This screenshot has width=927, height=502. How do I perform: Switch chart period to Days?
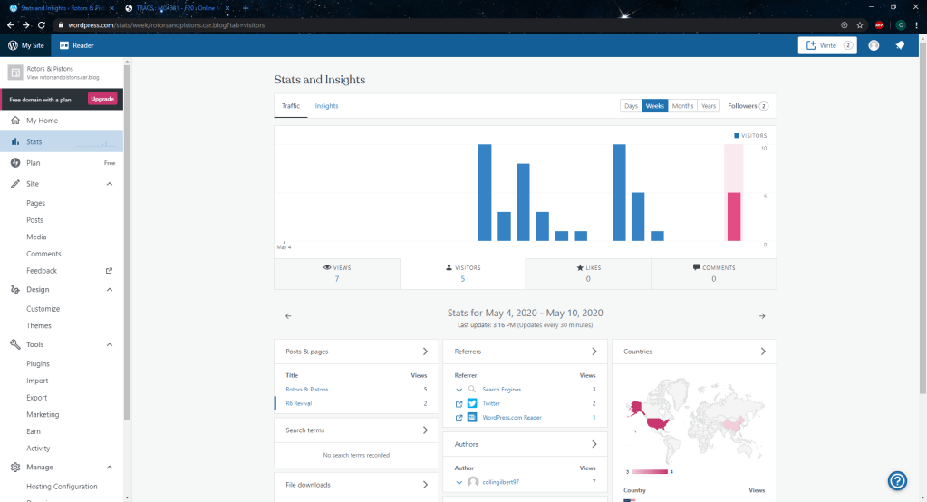[631, 106]
